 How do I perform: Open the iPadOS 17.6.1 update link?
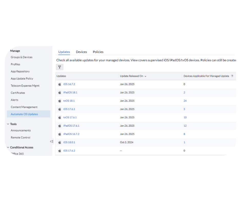pyautogui.click(x=71, y=126)
